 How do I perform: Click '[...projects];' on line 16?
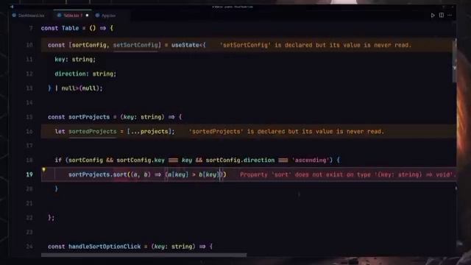tap(150, 132)
